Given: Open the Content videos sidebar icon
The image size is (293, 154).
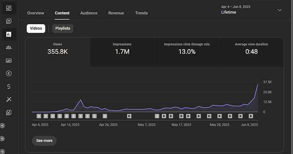Looking at the screenshot, I should click(9, 21).
